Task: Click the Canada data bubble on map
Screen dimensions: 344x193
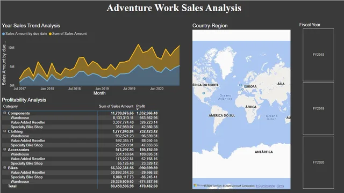Action: coord(204,79)
